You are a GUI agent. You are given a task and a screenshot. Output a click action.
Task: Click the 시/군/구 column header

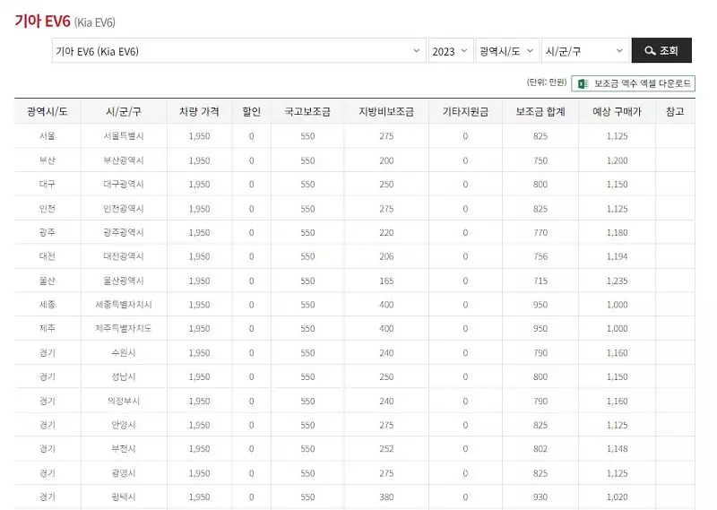point(124,112)
